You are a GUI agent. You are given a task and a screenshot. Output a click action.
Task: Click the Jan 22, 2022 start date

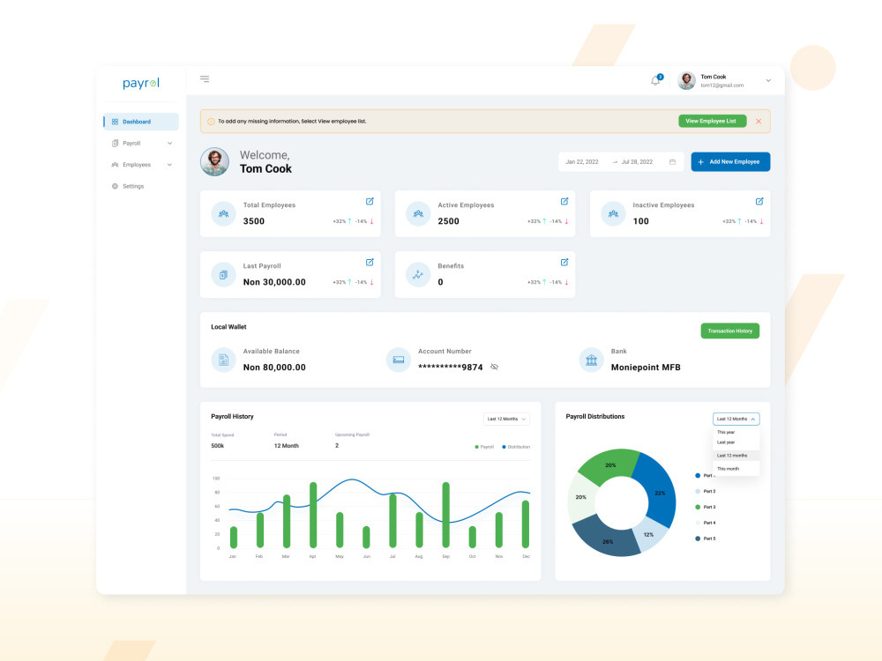(x=581, y=162)
